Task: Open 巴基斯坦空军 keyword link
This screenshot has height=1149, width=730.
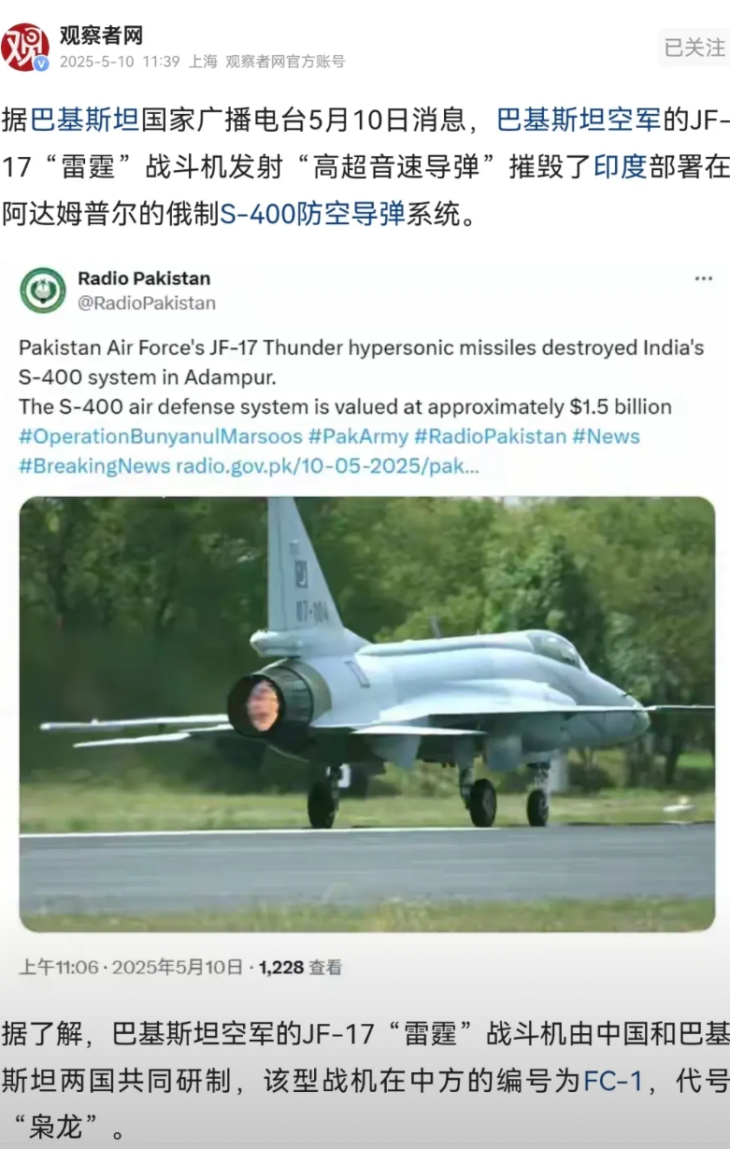Action: [578, 119]
